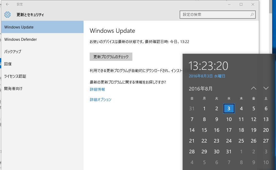This screenshot has width=276, height=170.
Task: Select day 12 in the calendar
Action: click(x=253, y=119)
